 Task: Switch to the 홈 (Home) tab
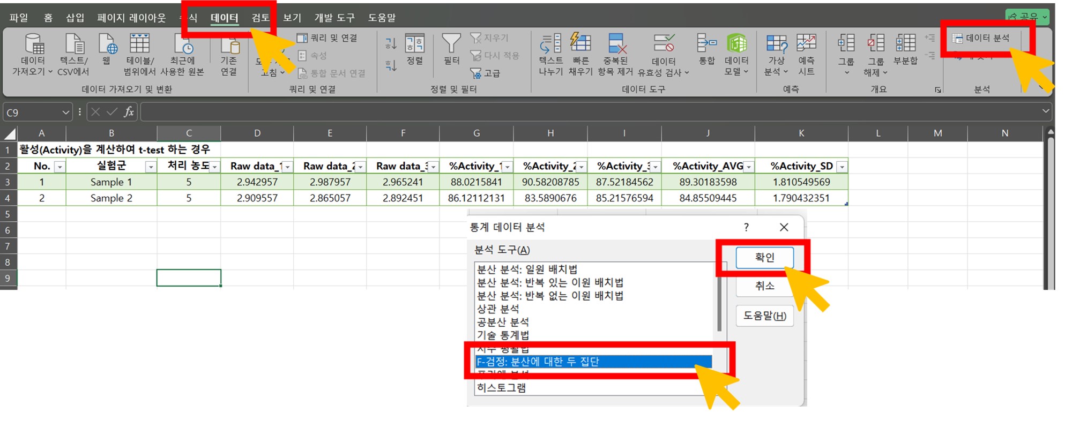pyautogui.click(x=48, y=18)
